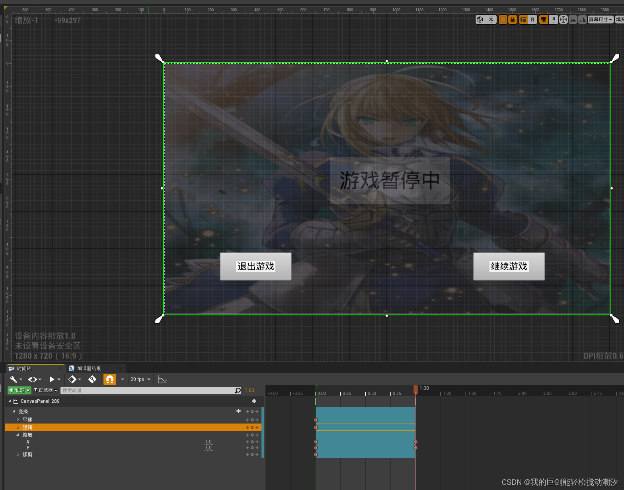Click the scale Y value 1.0 field

[x=208, y=448]
